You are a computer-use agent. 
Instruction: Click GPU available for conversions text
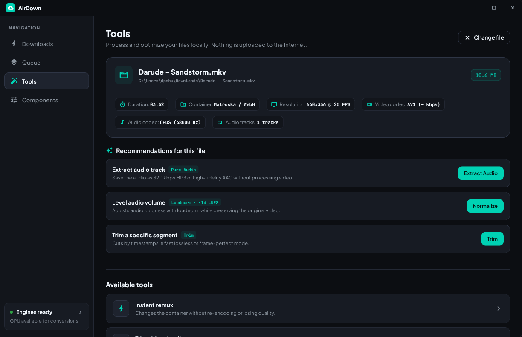click(44, 321)
